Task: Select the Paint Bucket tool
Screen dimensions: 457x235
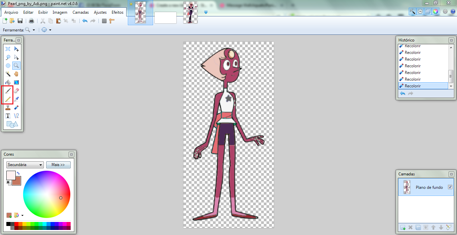Action: pyautogui.click(x=8, y=82)
